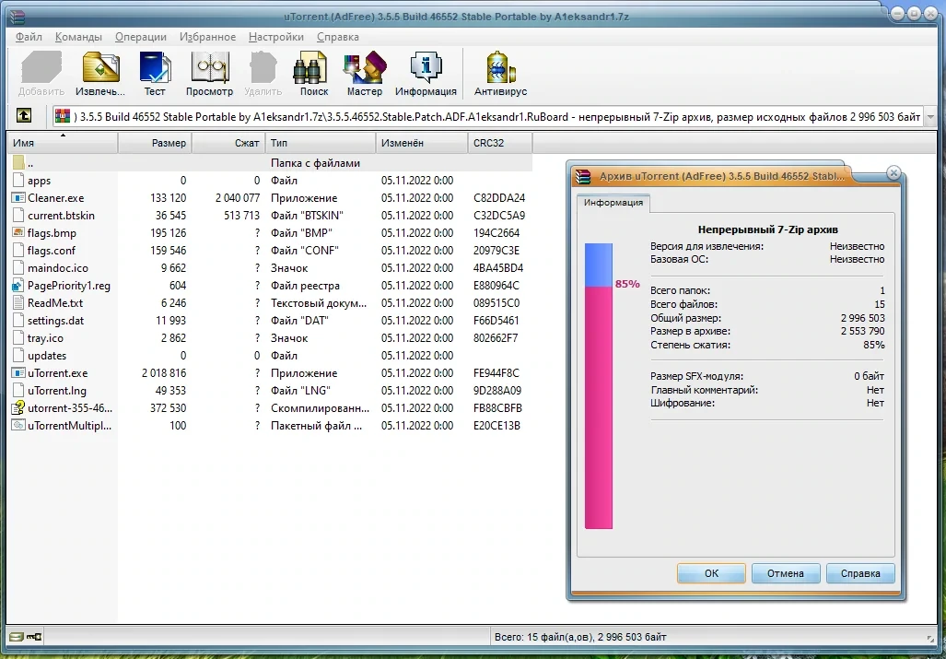The width and height of the screenshot is (946, 659).
Task: Click drive icon in status bar
Action: click(x=17, y=637)
